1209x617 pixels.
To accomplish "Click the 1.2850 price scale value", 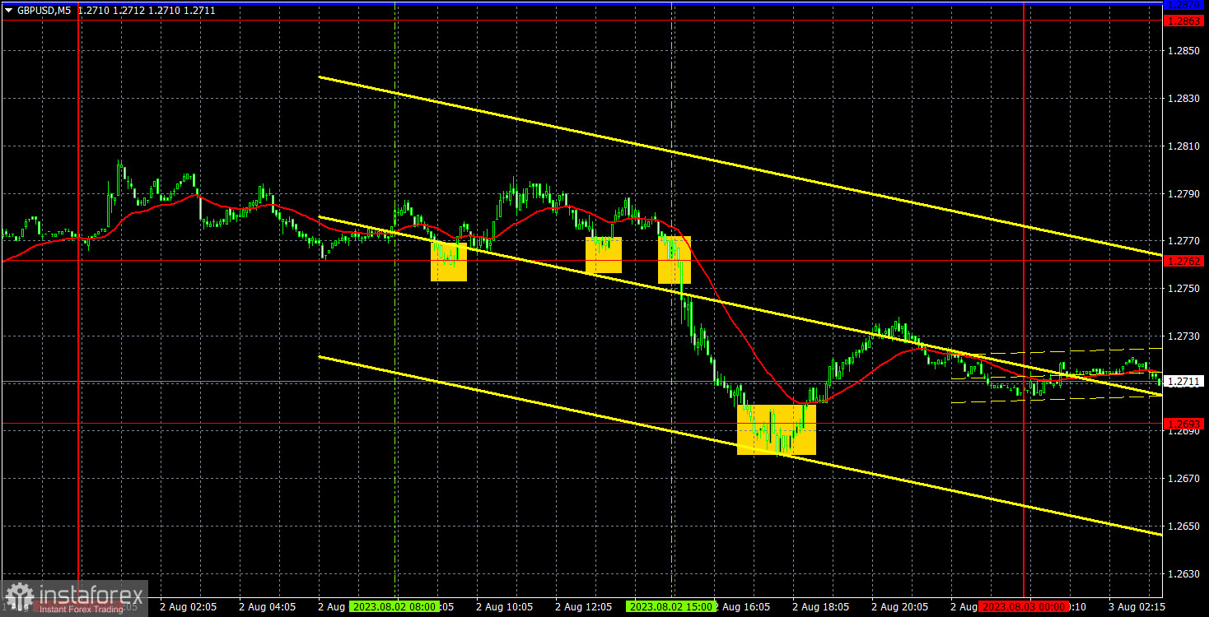I will 1184,51.
